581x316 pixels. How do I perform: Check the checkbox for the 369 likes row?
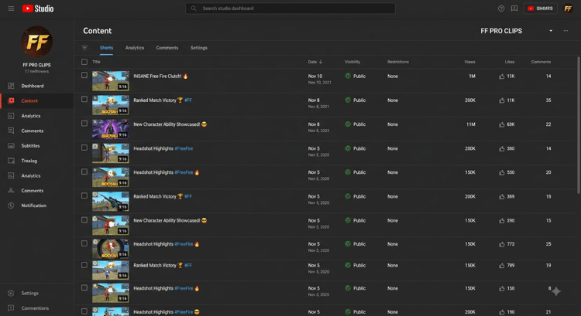(x=84, y=195)
